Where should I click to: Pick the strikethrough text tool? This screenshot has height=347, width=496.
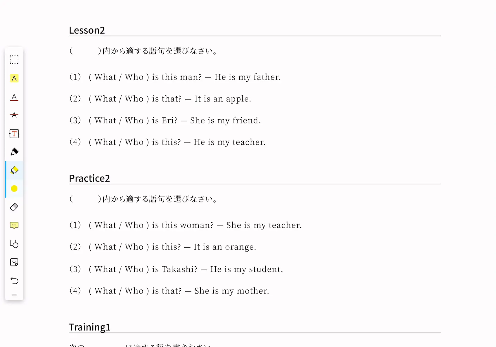pyautogui.click(x=14, y=115)
